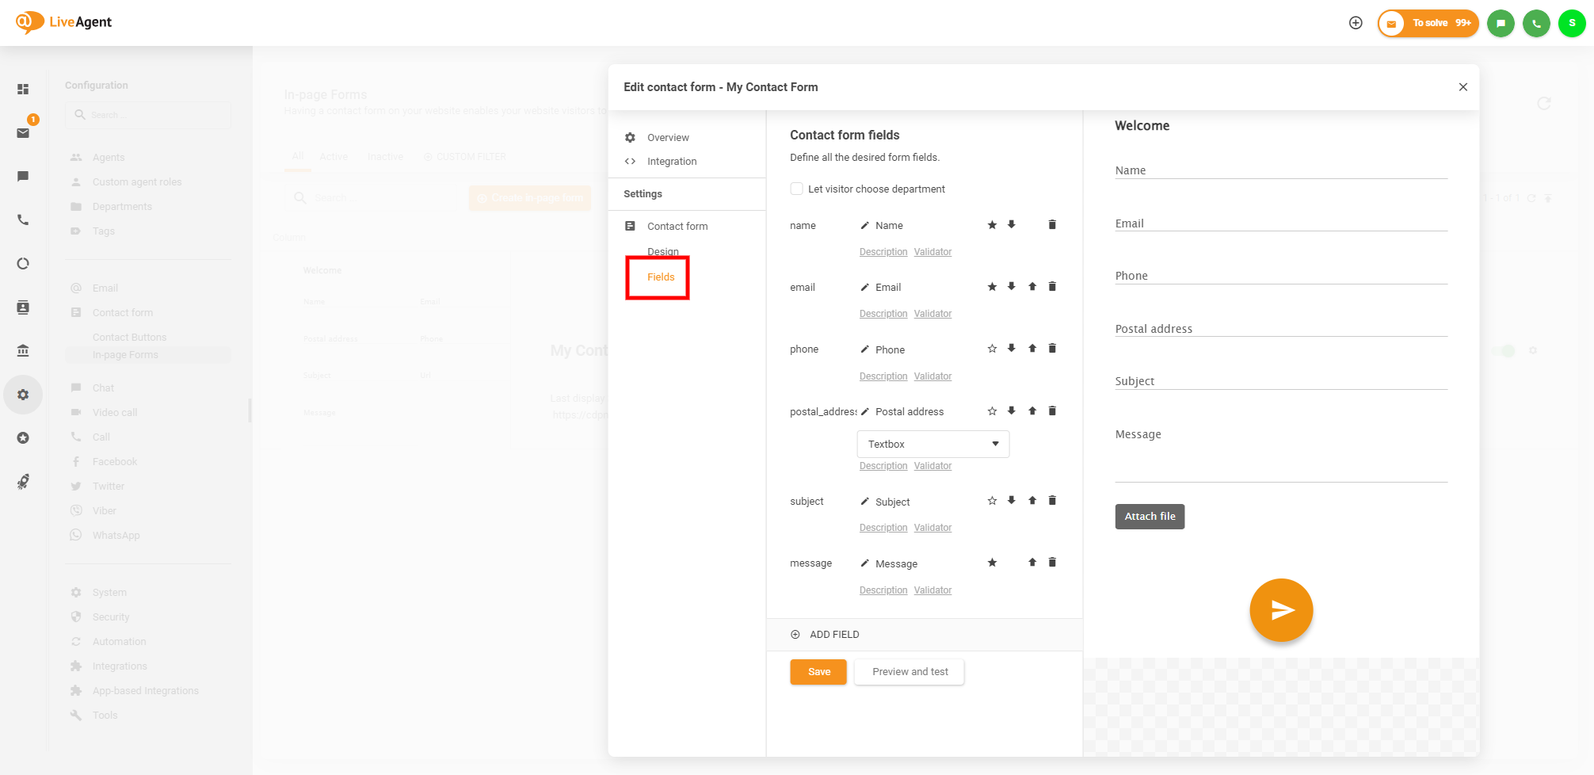This screenshot has width=1594, height=775.
Task: Open the To solve tickets button
Action: tap(1428, 23)
